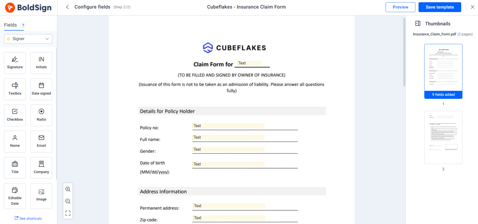Open See shortcuts link
Image resolution: width=478 pixels, height=224 pixels.
coord(28,218)
